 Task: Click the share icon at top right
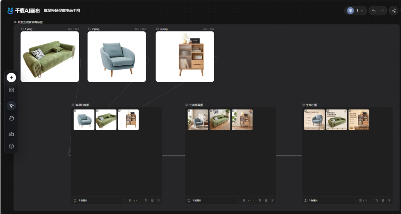394,11
